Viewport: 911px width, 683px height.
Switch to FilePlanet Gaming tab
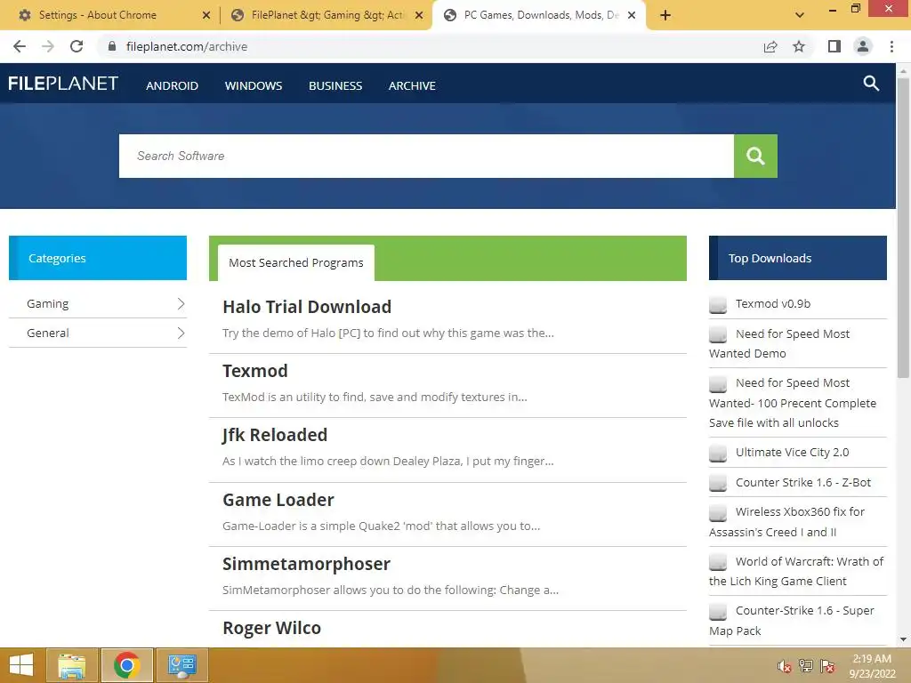[326, 15]
